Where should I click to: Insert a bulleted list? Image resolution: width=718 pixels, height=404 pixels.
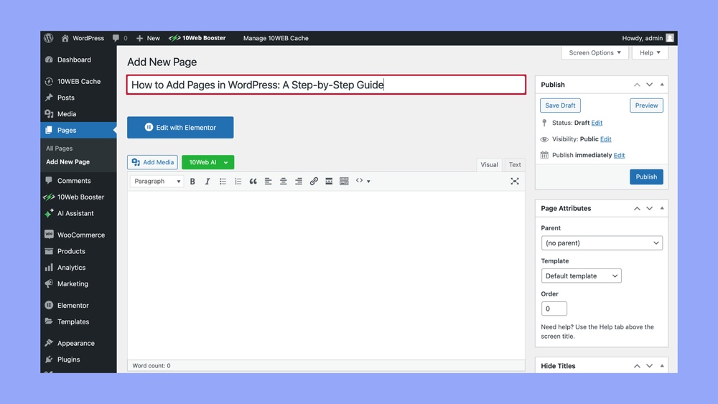223,181
